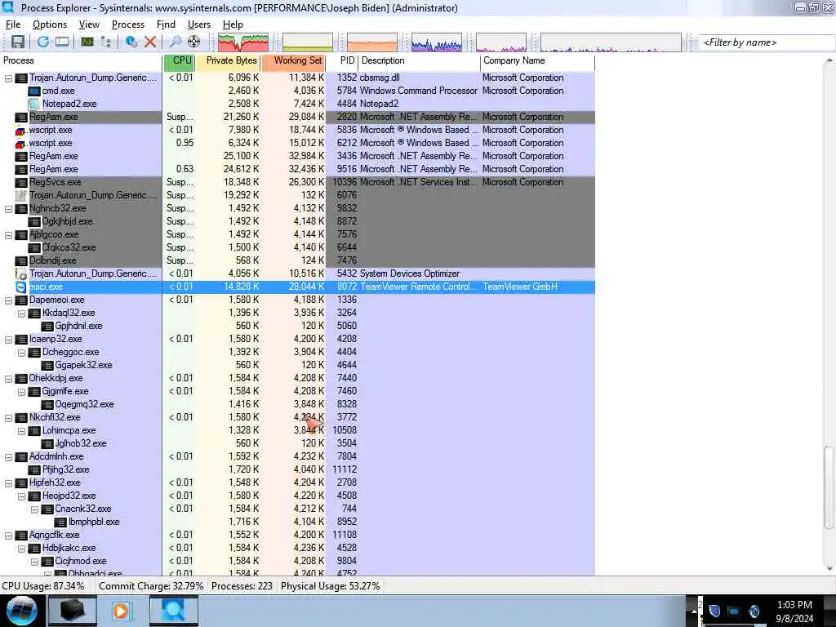Click the Find Window's Process crosshair icon

[194, 42]
